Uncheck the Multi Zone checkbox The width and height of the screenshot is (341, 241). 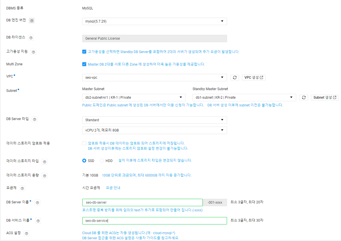[x=84, y=64]
